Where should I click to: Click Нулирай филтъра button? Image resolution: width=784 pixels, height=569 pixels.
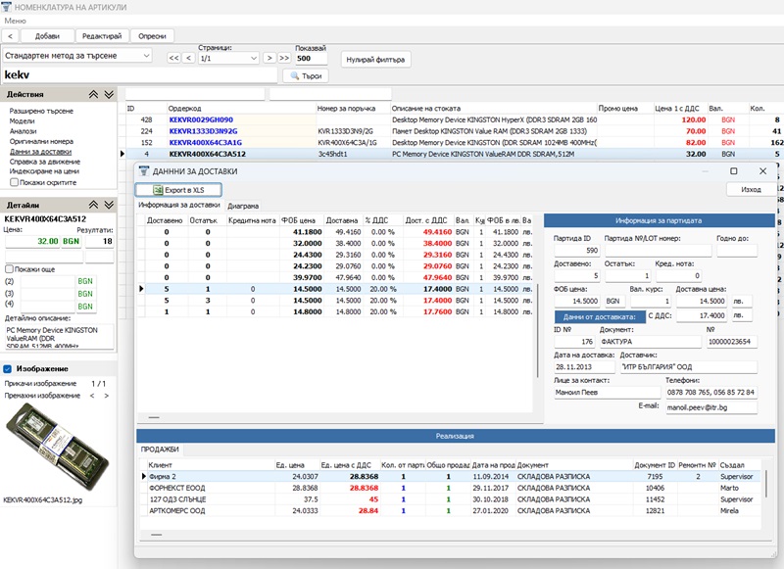click(375, 60)
